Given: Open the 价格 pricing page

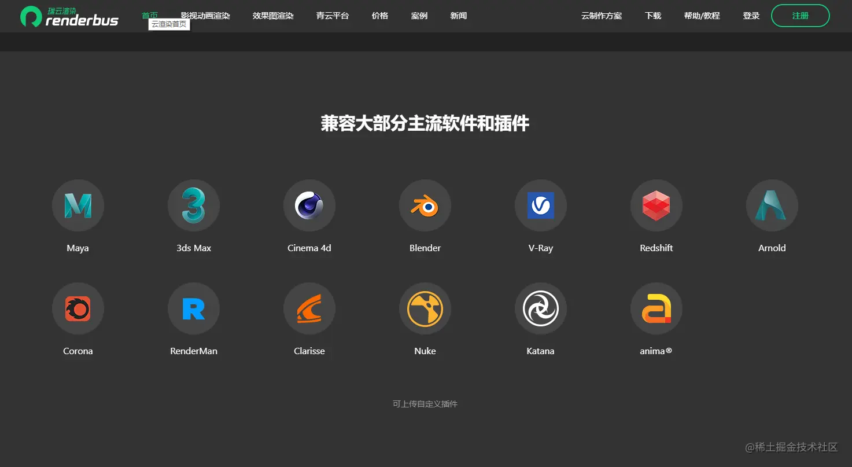Looking at the screenshot, I should pos(379,16).
